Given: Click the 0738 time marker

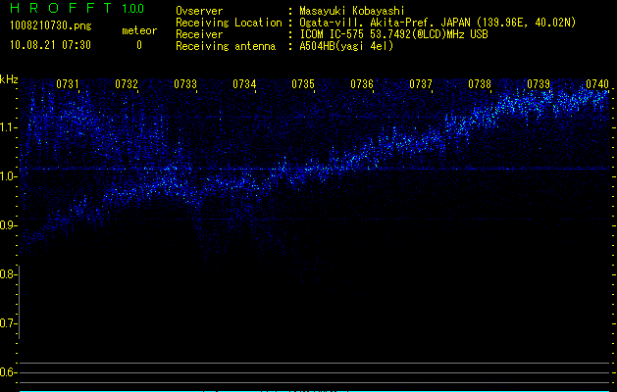Looking at the screenshot, I should click(480, 84).
